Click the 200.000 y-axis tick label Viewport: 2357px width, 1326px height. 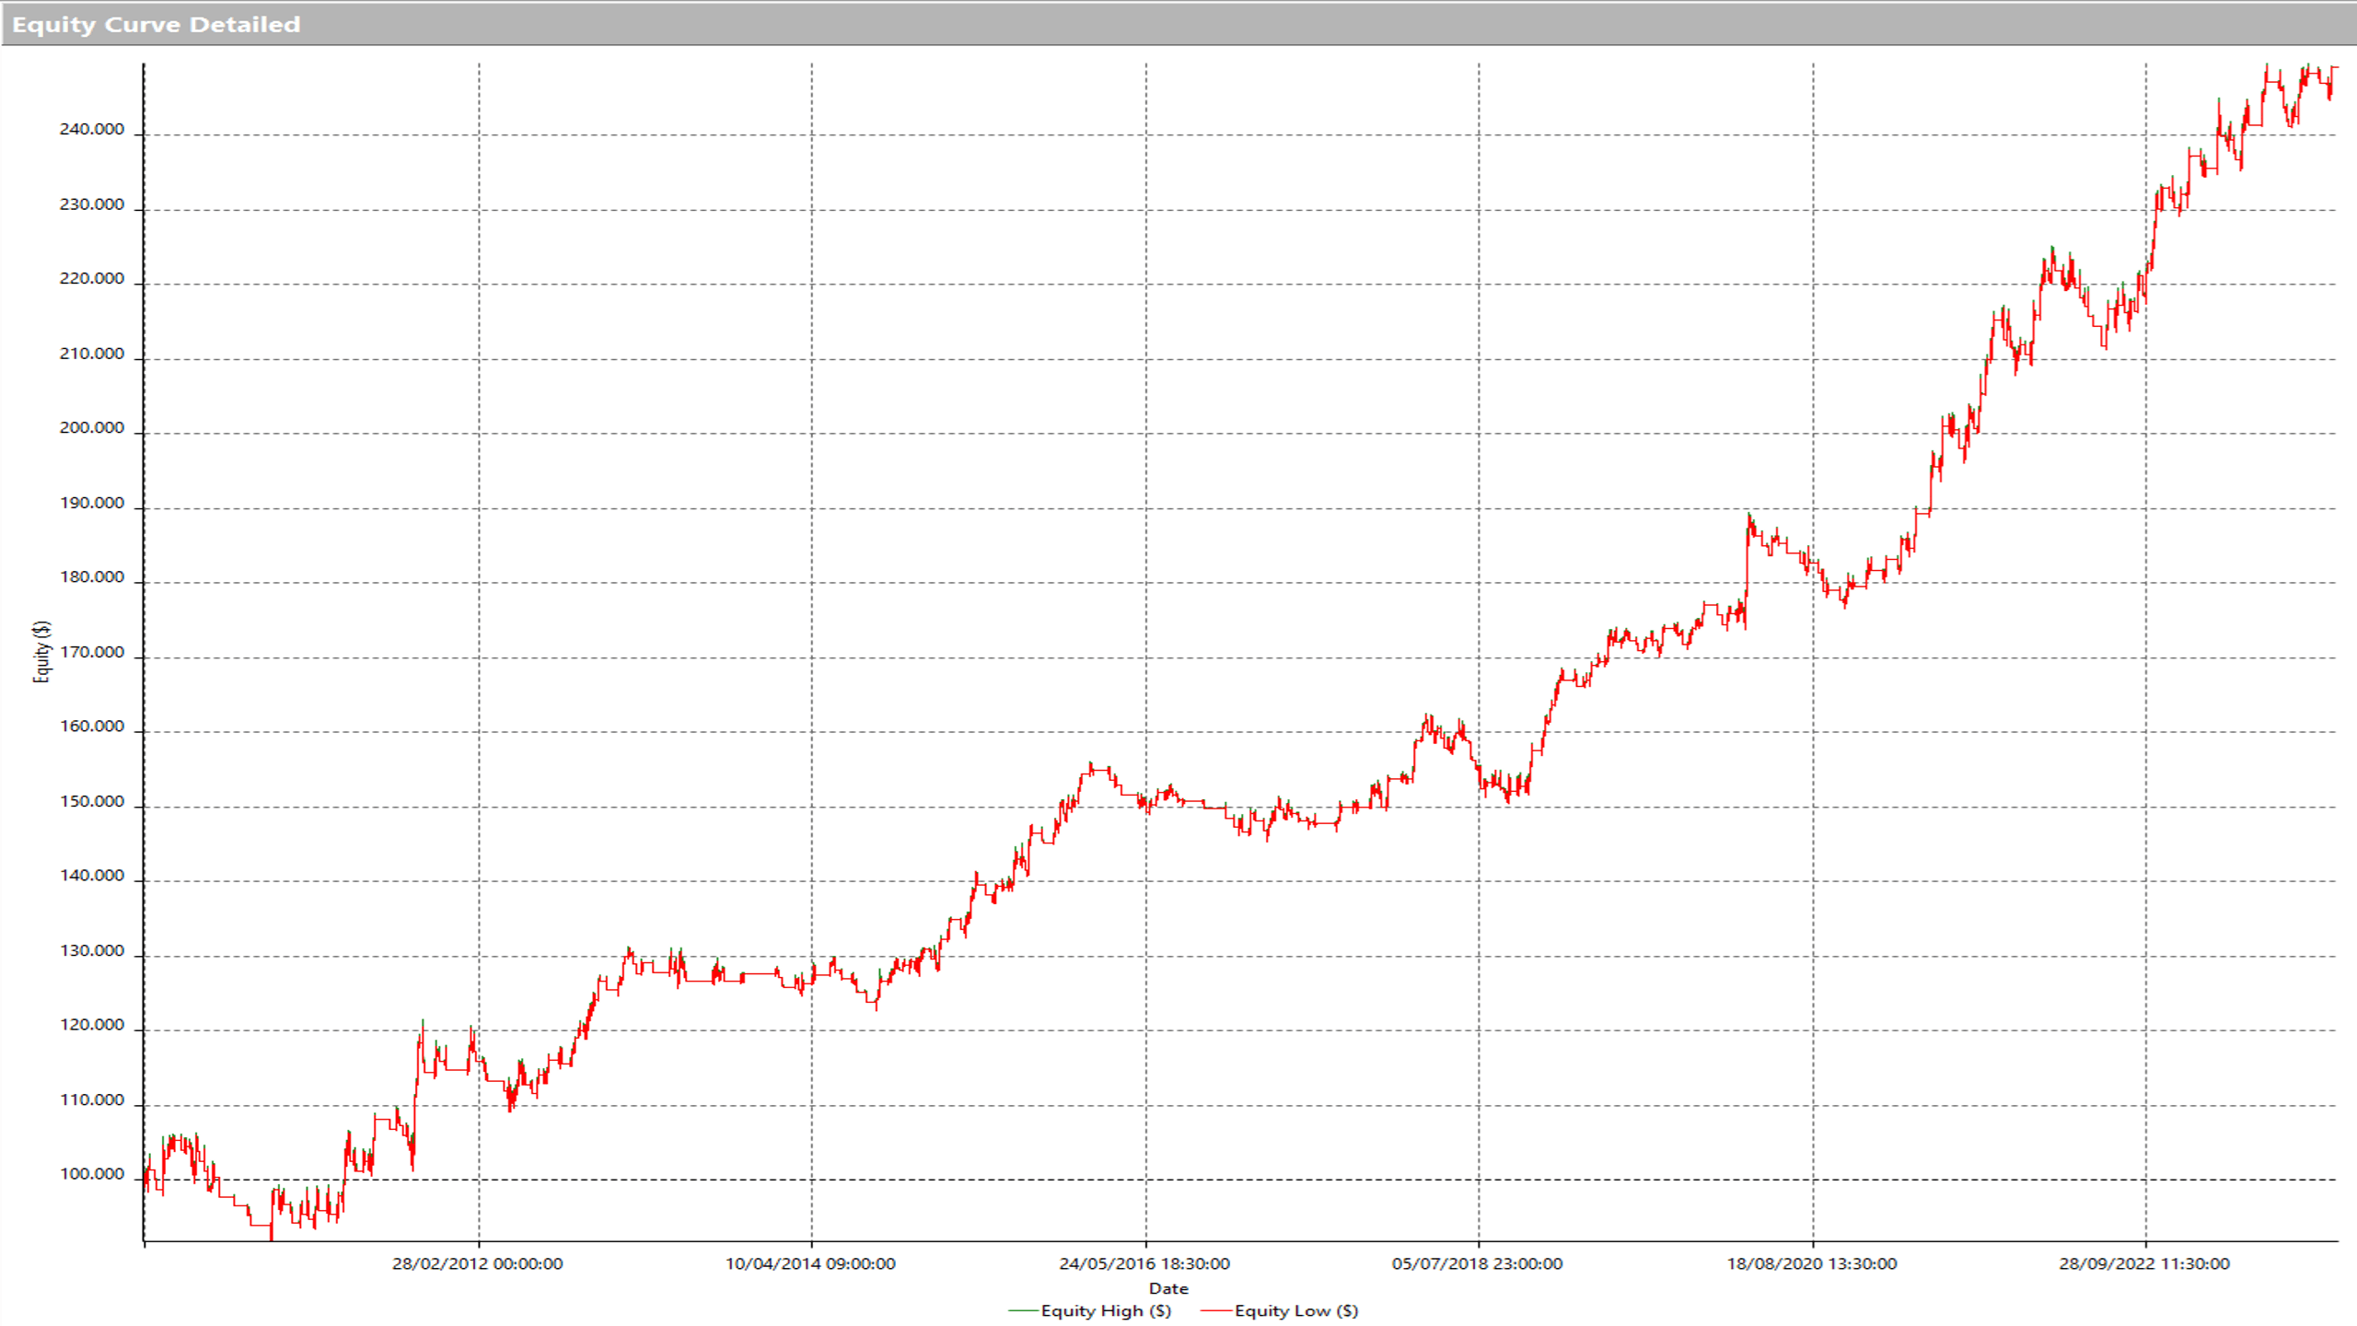[x=91, y=427]
